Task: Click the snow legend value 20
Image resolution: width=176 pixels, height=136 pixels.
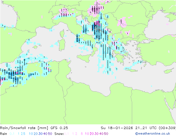Action: pyautogui.click(x=92, y=134)
